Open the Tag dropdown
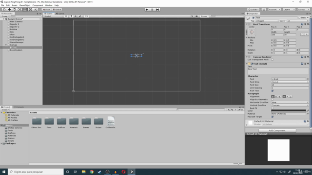312x175 pixels. click(267, 21)
